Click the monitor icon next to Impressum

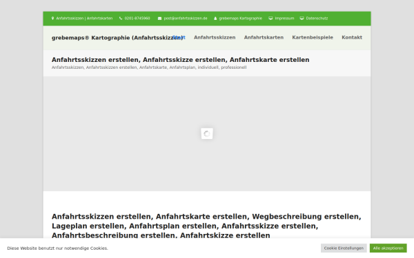point(270,19)
